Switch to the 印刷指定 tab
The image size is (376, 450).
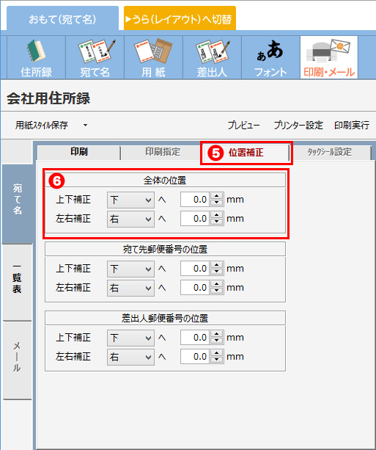pos(162,152)
